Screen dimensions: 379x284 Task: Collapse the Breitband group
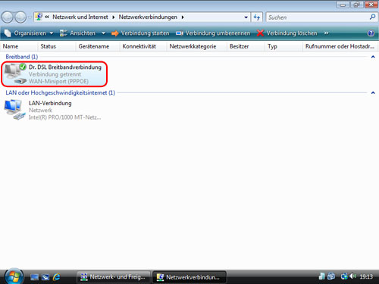pos(373,57)
